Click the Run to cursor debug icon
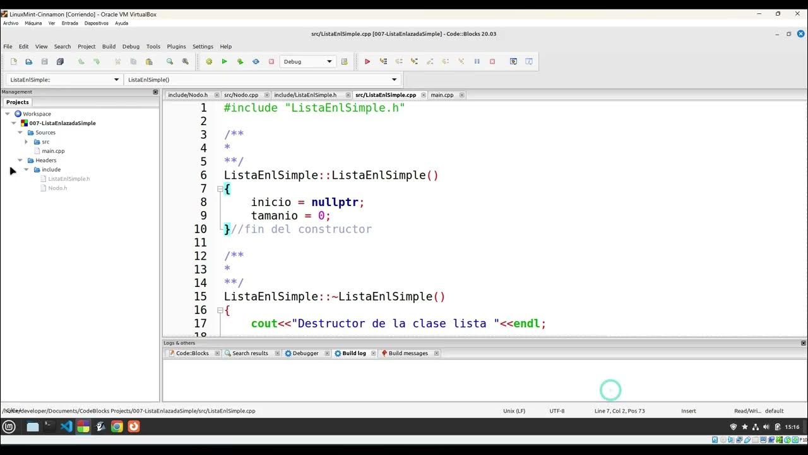Image resolution: width=808 pixels, height=455 pixels. [x=383, y=61]
